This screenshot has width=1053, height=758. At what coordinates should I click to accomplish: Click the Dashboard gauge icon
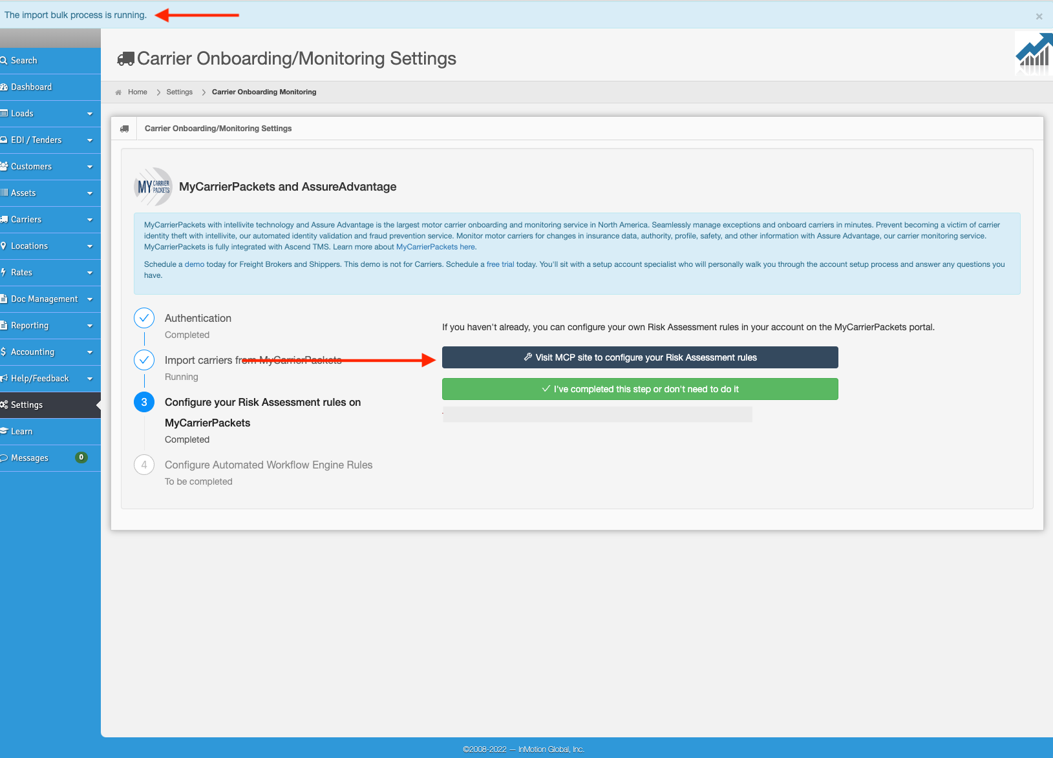4,87
